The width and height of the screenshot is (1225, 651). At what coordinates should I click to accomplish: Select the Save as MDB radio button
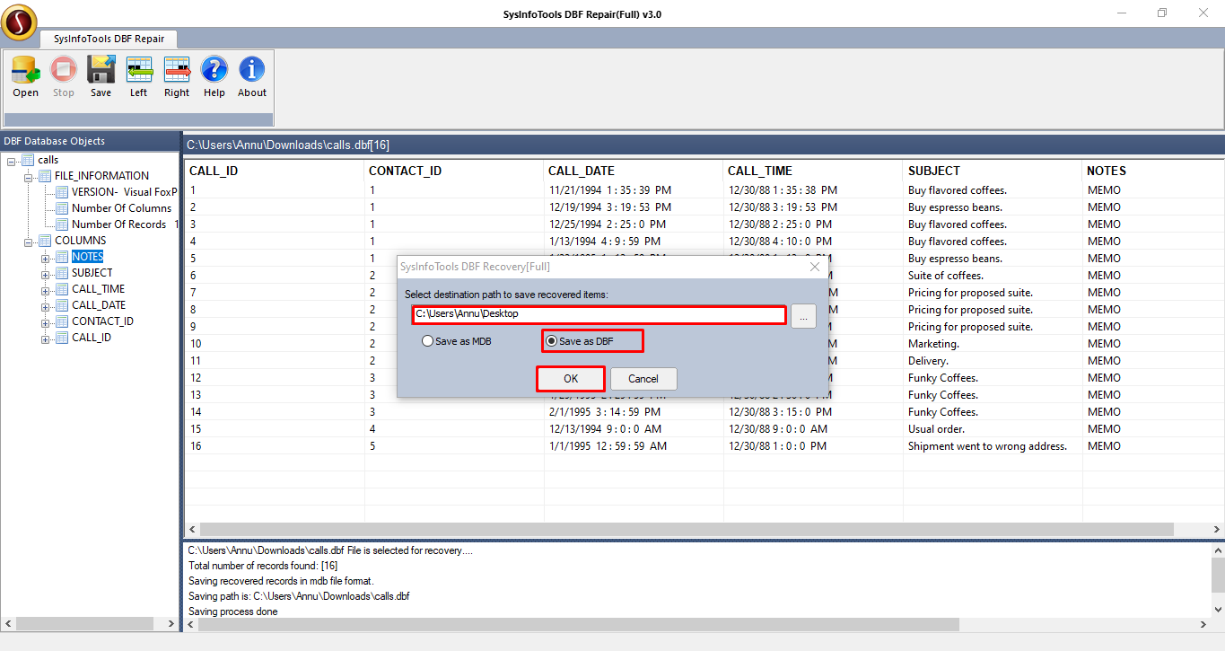[x=428, y=341]
